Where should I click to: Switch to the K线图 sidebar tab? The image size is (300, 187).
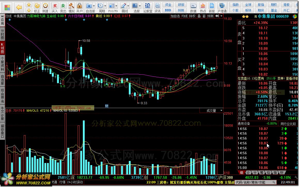tap(2, 48)
